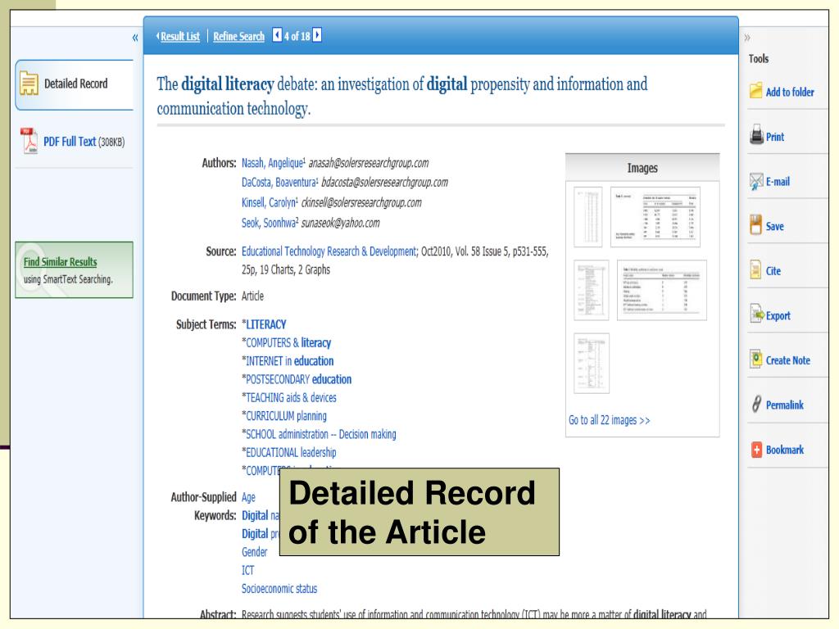Click keyword Gender
The width and height of the screenshot is (839, 629).
click(x=254, y=552)
